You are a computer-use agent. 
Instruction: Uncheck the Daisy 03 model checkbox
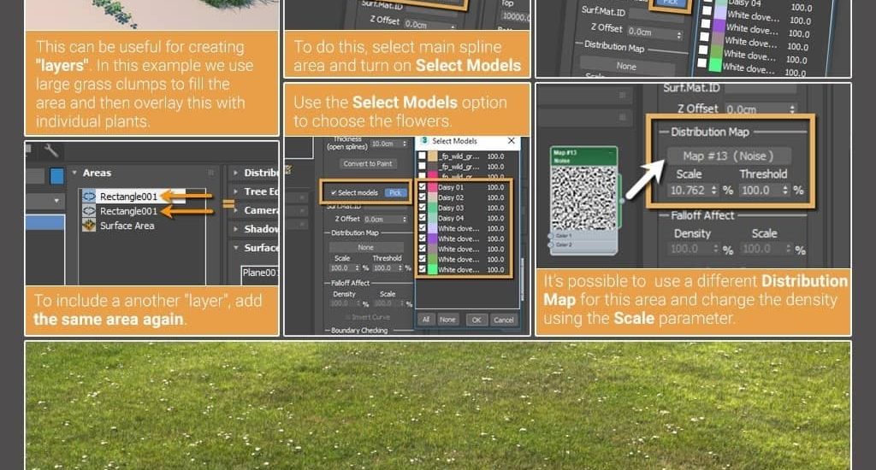pyautogui.click(x=423, y=208)
